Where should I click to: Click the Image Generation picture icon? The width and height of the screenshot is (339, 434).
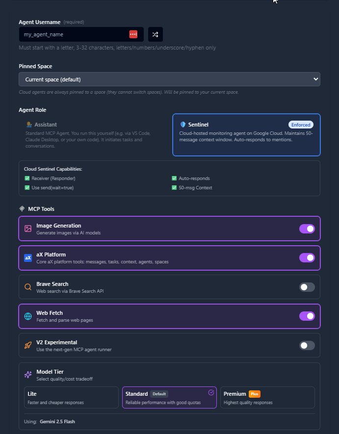coord(28,229)
